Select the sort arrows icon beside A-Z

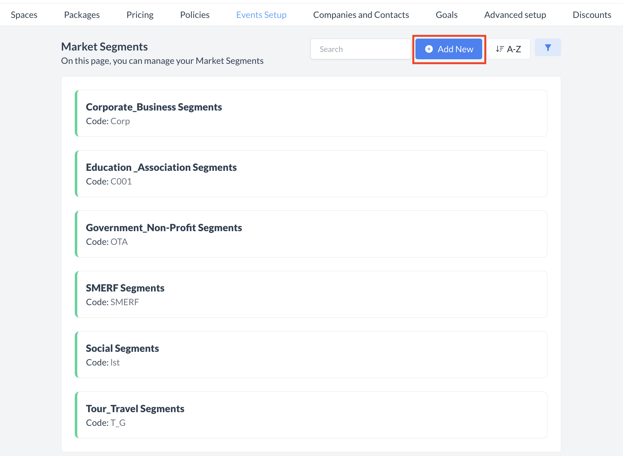click(500, 49)
